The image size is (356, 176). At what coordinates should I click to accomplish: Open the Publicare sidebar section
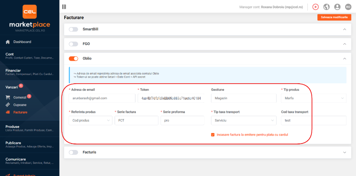coord(30,144)
